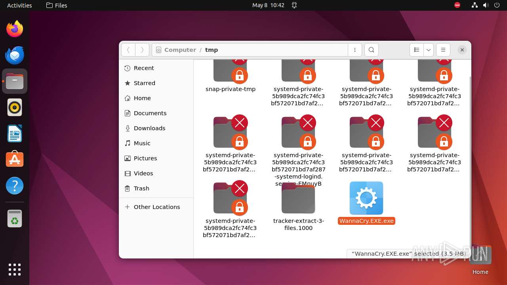Go forward with the right arrow

coord(142,50)
